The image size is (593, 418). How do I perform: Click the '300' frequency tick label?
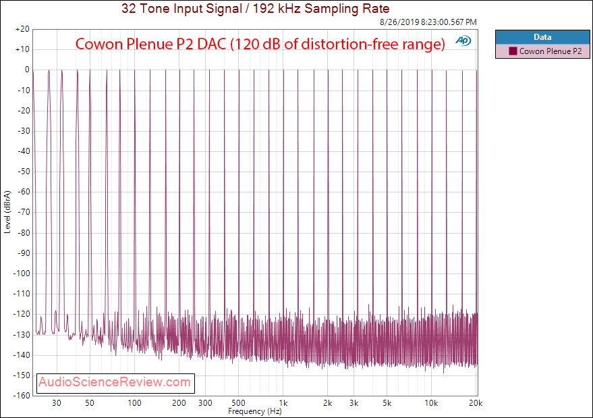tap(205, 403)
